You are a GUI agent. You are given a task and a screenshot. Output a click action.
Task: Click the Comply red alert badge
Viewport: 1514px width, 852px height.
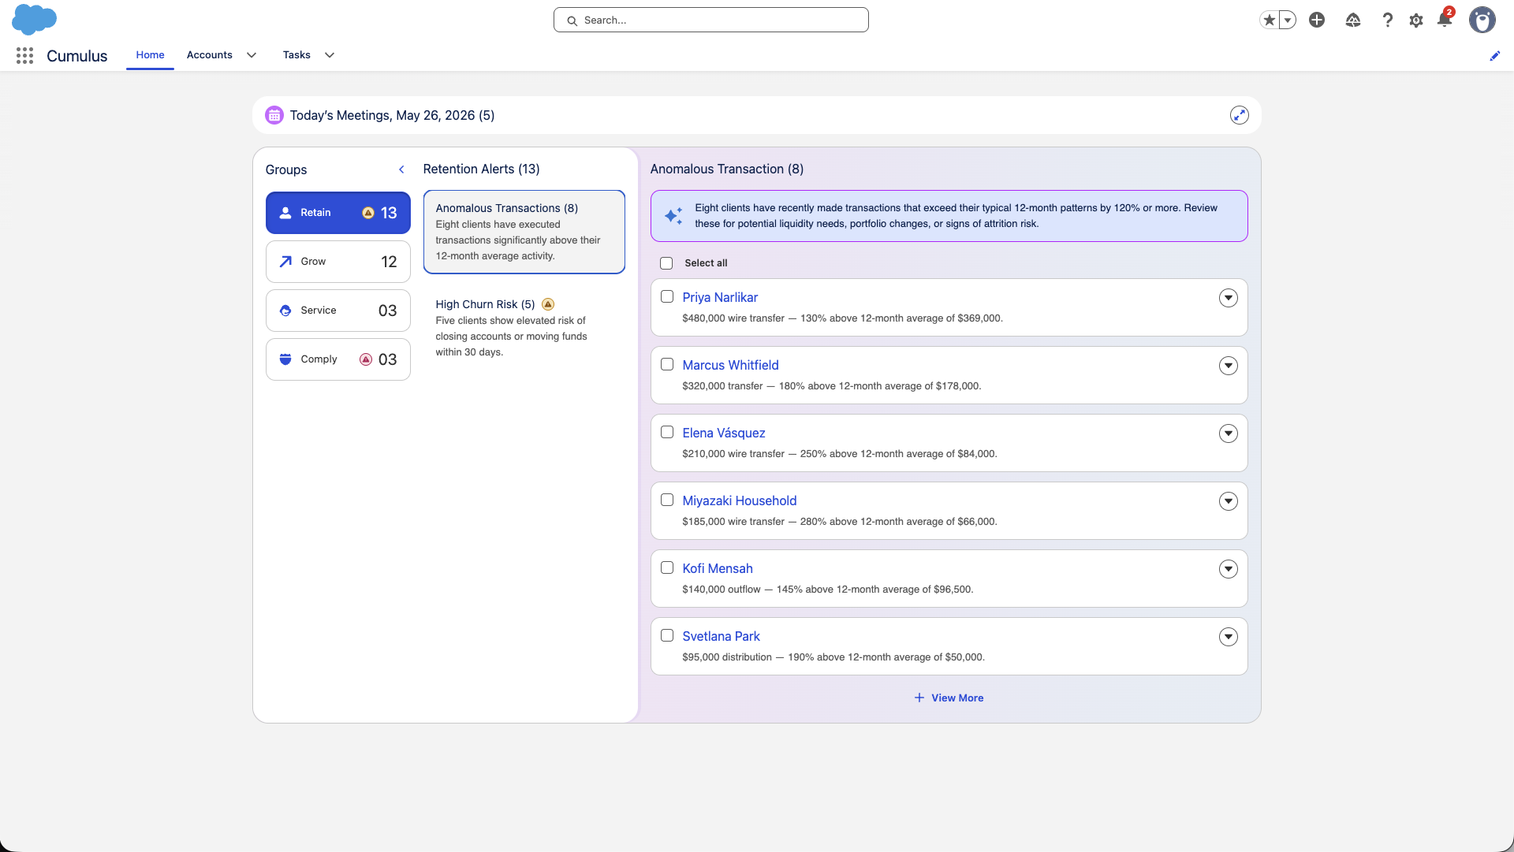pyautogui.click(x=366, y=359)
